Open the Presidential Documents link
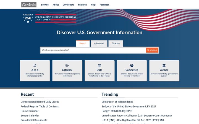The width and height of the screenshot is (199, 124). [34, 120]
